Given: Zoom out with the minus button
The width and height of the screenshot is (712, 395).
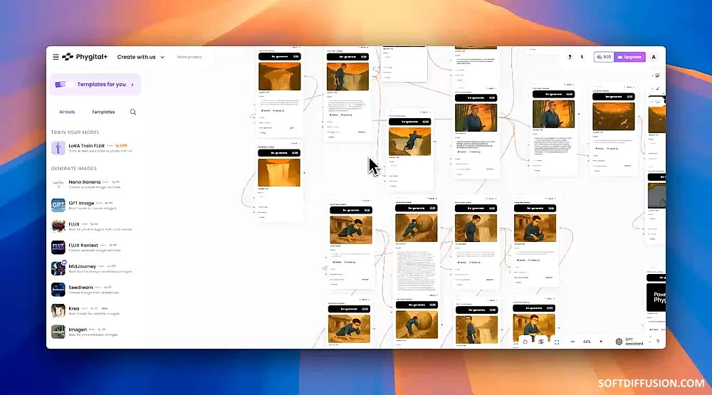Looking at the screenshot, I should pos(574,342).
